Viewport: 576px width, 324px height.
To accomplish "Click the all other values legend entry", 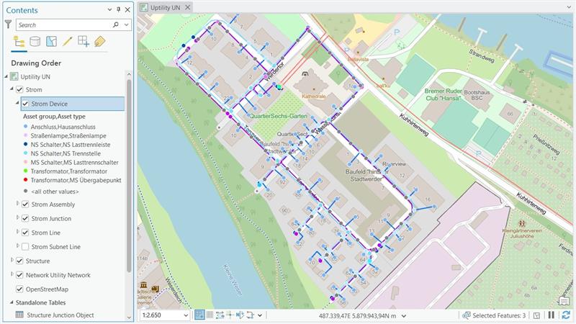I will point(55,192).
